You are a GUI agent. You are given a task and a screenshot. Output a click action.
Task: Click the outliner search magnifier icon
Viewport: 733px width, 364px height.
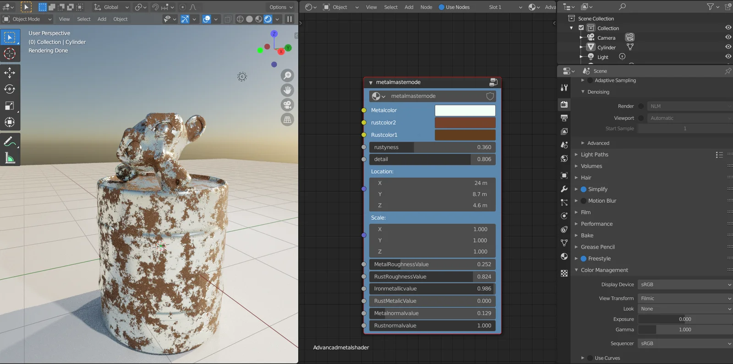tap(622, 7)
